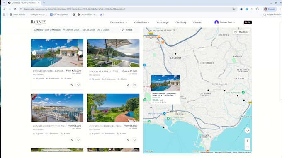
Task: Expand the Destinations menu
Action: (119, 22)
